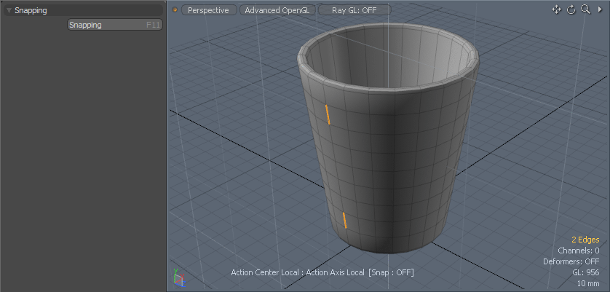
Task: Click the viewport zoom magnifier icon
Action: click(x=585, y=9)
